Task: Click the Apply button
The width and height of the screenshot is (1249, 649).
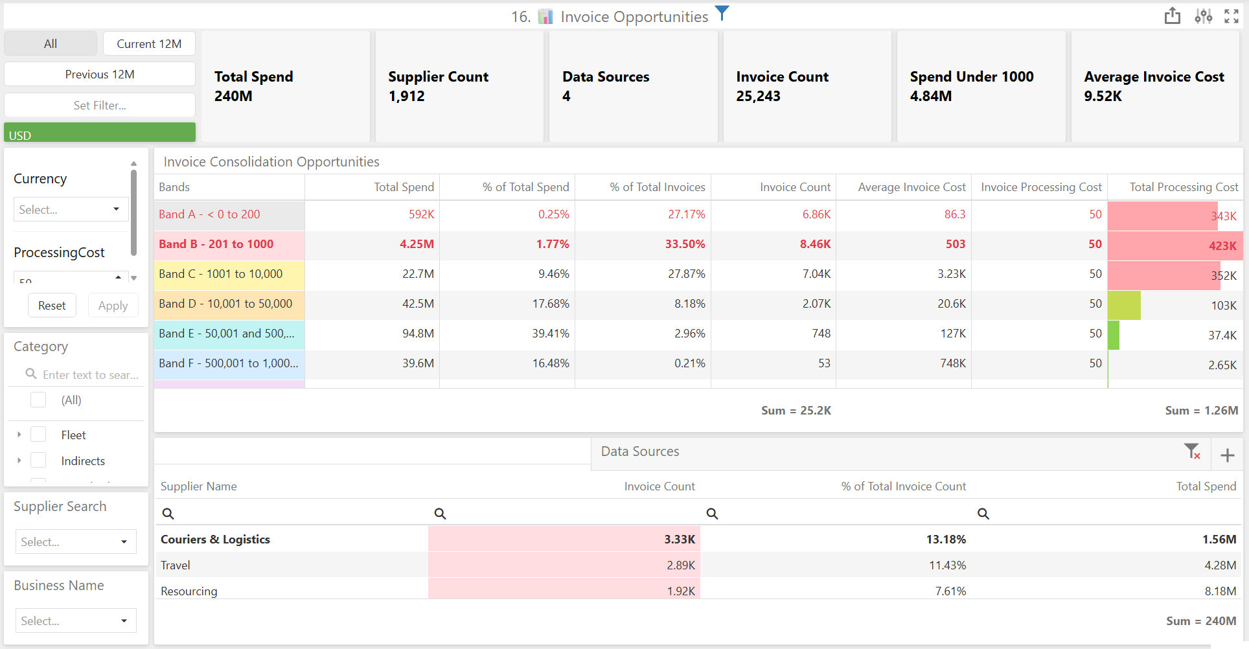Action: [113, 305]
